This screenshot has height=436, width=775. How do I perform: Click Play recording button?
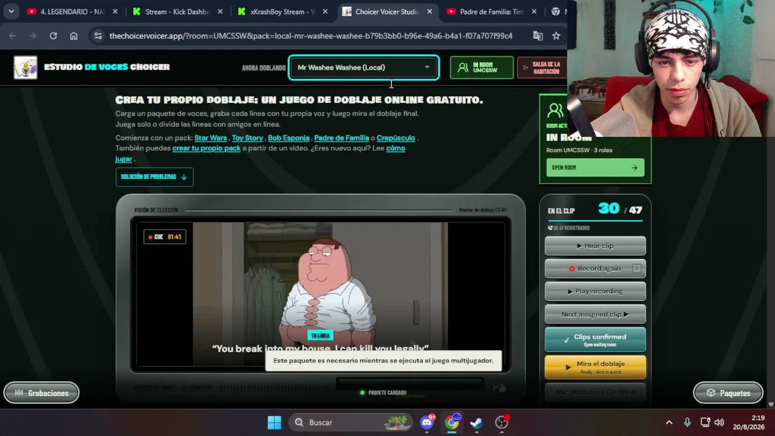point(595,291)
